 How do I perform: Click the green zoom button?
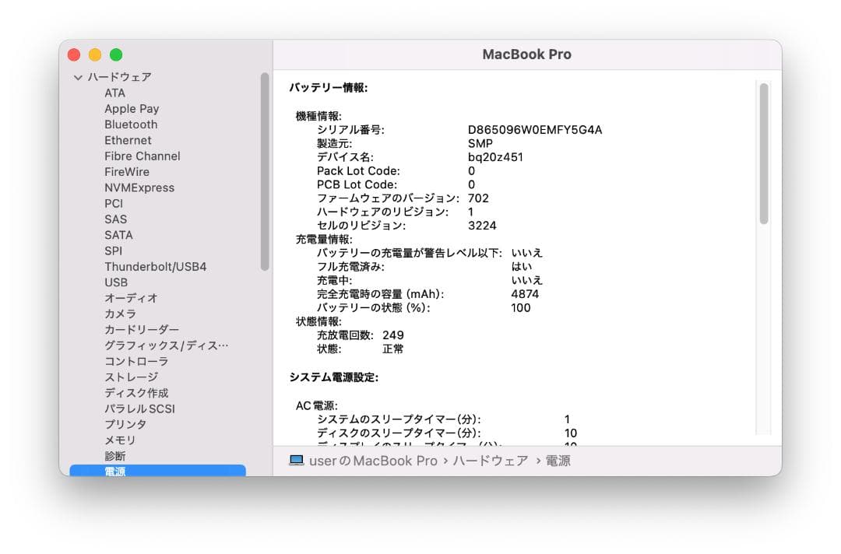[x=116, y=54]
